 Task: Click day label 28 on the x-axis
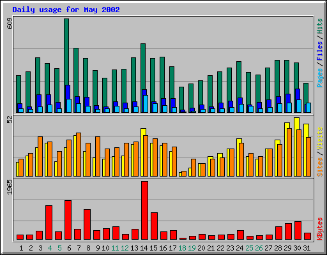[x=278, y=248]
